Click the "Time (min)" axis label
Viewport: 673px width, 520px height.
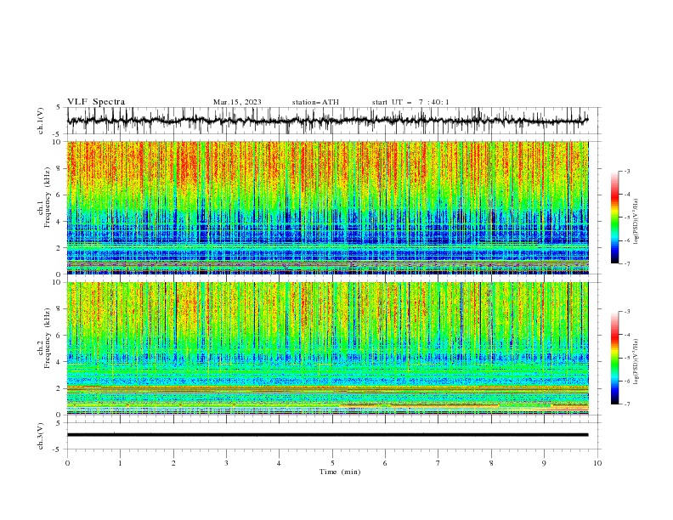(340, 472)
